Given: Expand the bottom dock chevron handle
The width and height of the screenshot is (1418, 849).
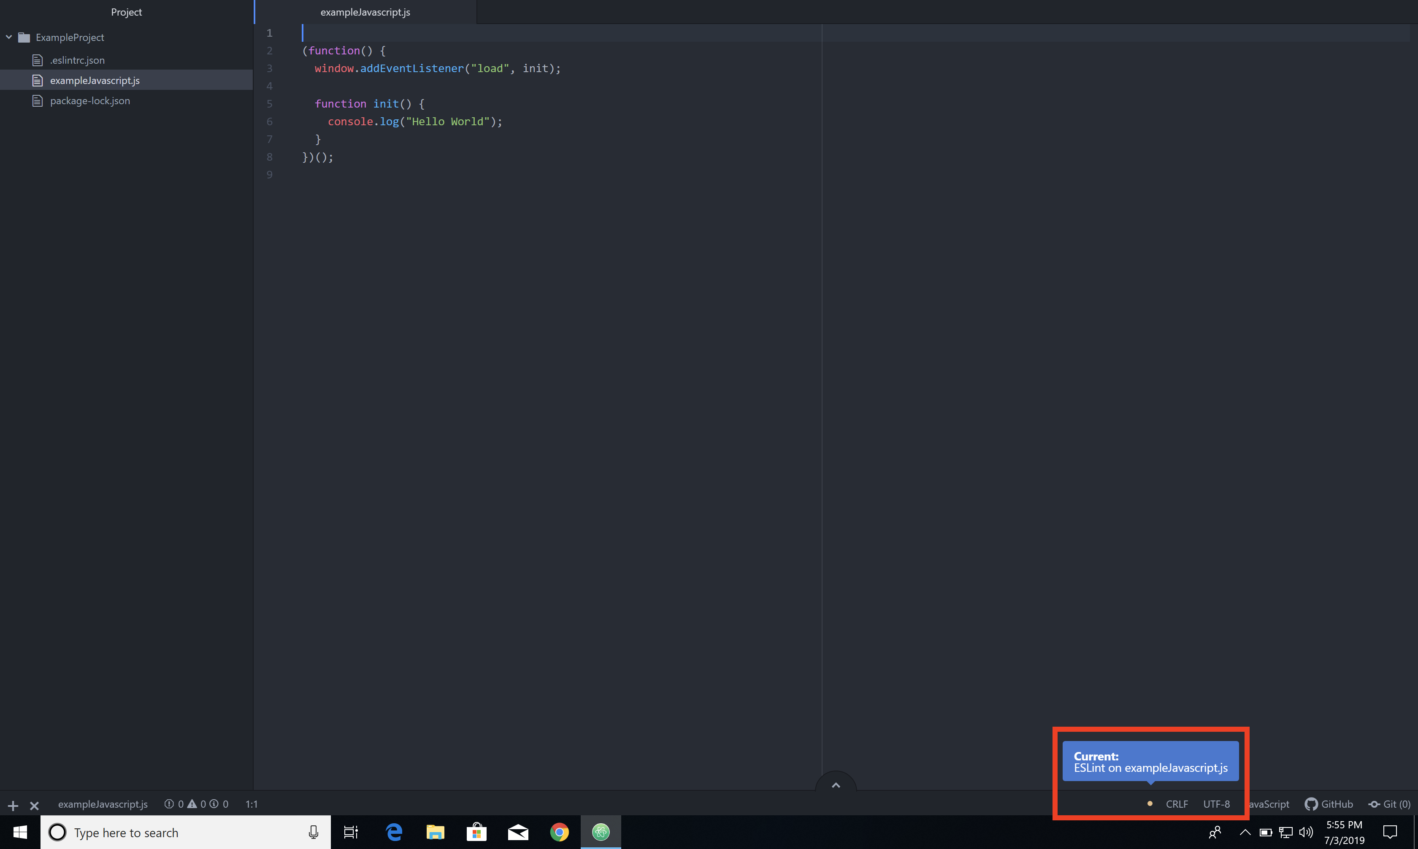Looking at the screenshot, I should tap(835, 785).
